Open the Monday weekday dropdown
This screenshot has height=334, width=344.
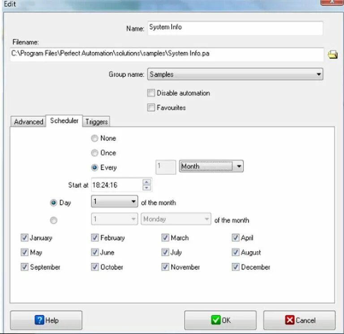coord(176,219)
